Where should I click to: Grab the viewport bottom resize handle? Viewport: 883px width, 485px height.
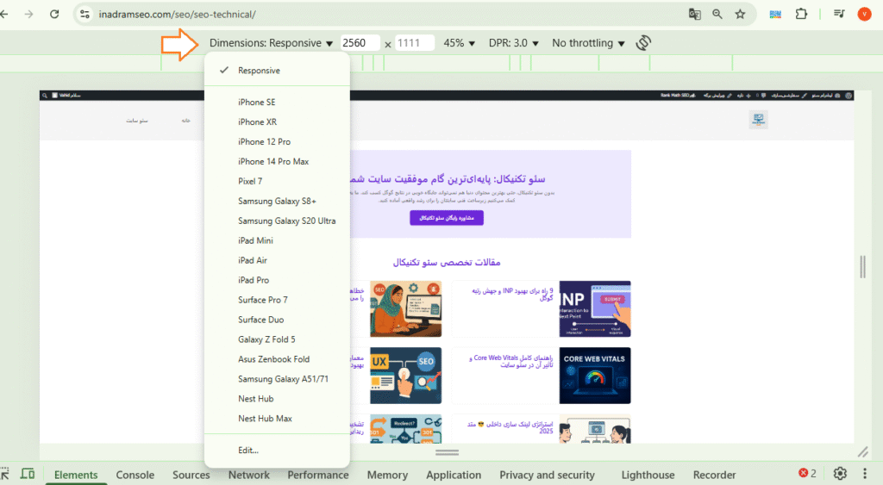pyautogui.click(x=448, y=451)
